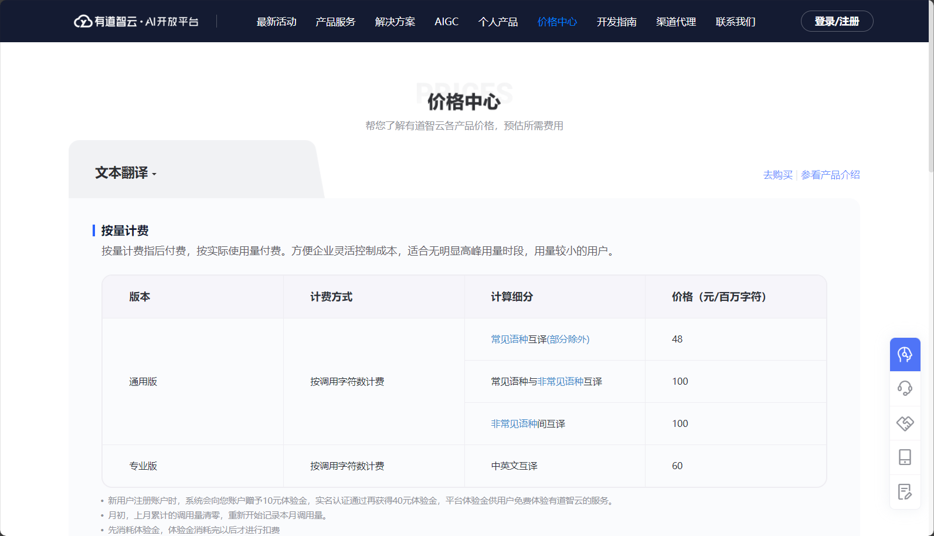Open the 产品服务 menu
The height and width of the screenshot is (536, 934).
(x=335, y=22)
